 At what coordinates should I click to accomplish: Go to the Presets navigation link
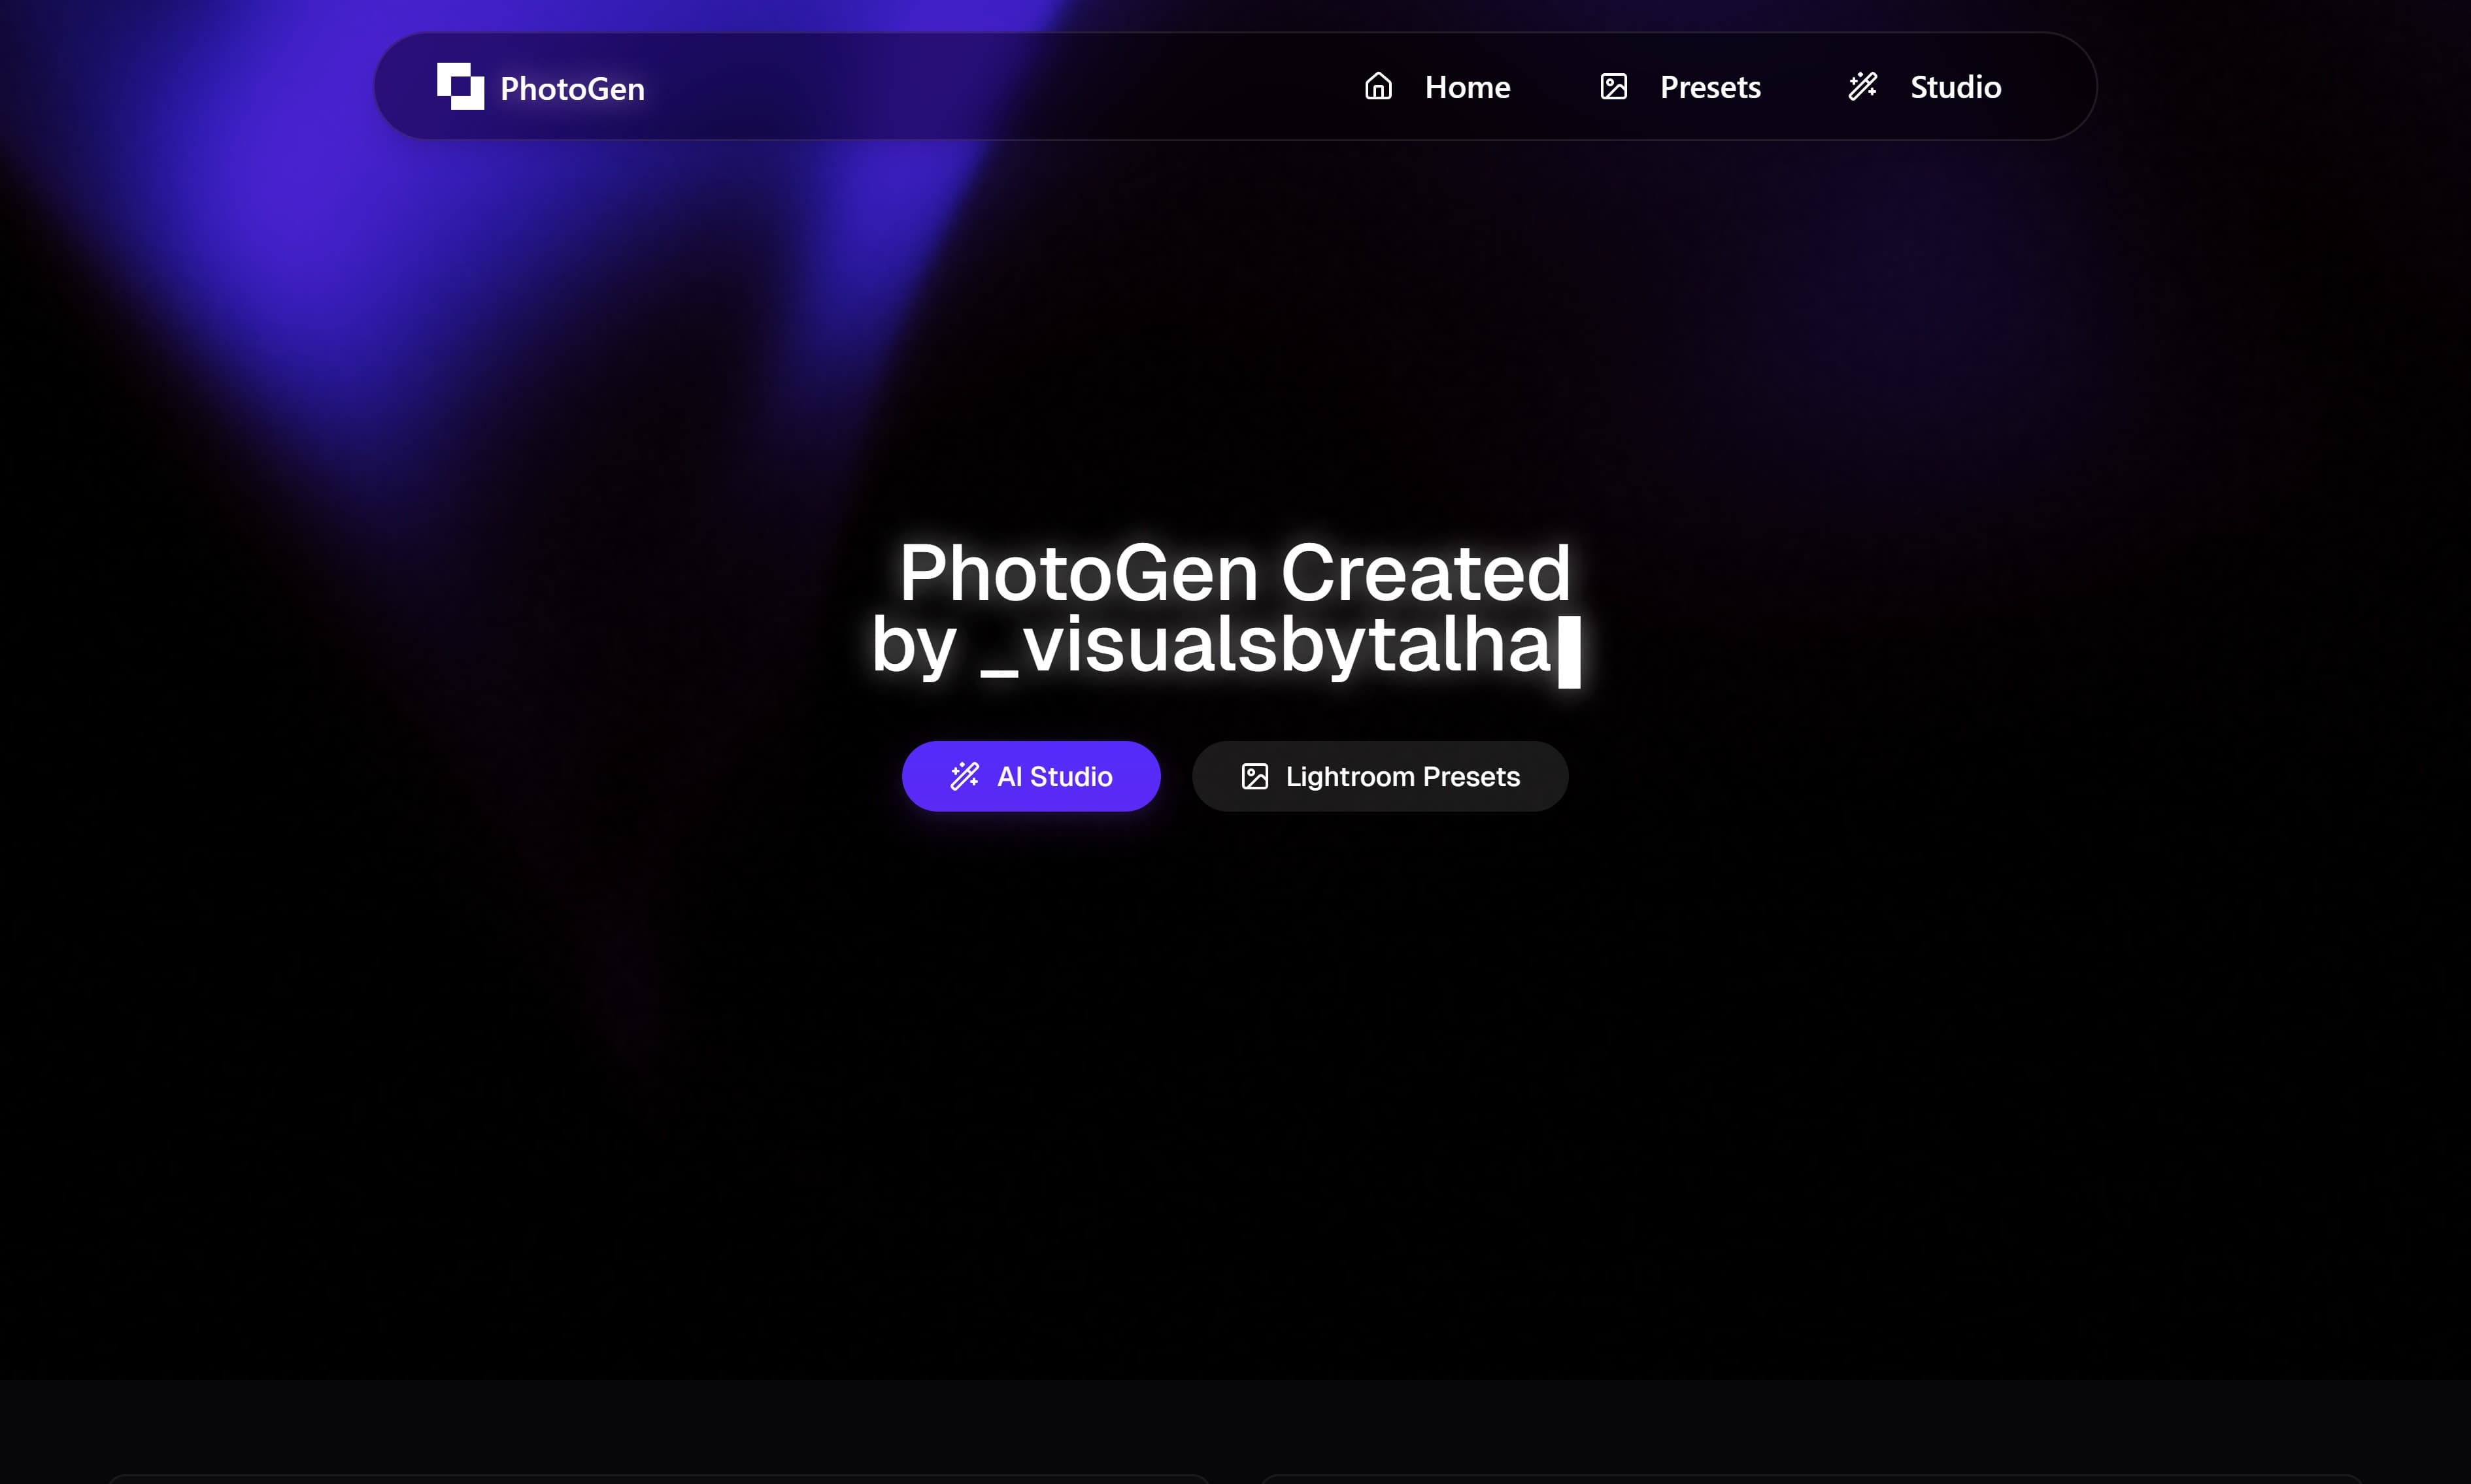coord(1709,87)
